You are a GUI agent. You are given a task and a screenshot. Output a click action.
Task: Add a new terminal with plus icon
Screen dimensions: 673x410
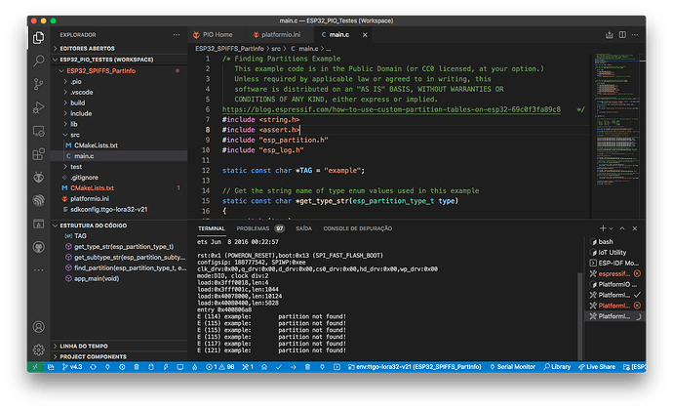click(603, 228)
